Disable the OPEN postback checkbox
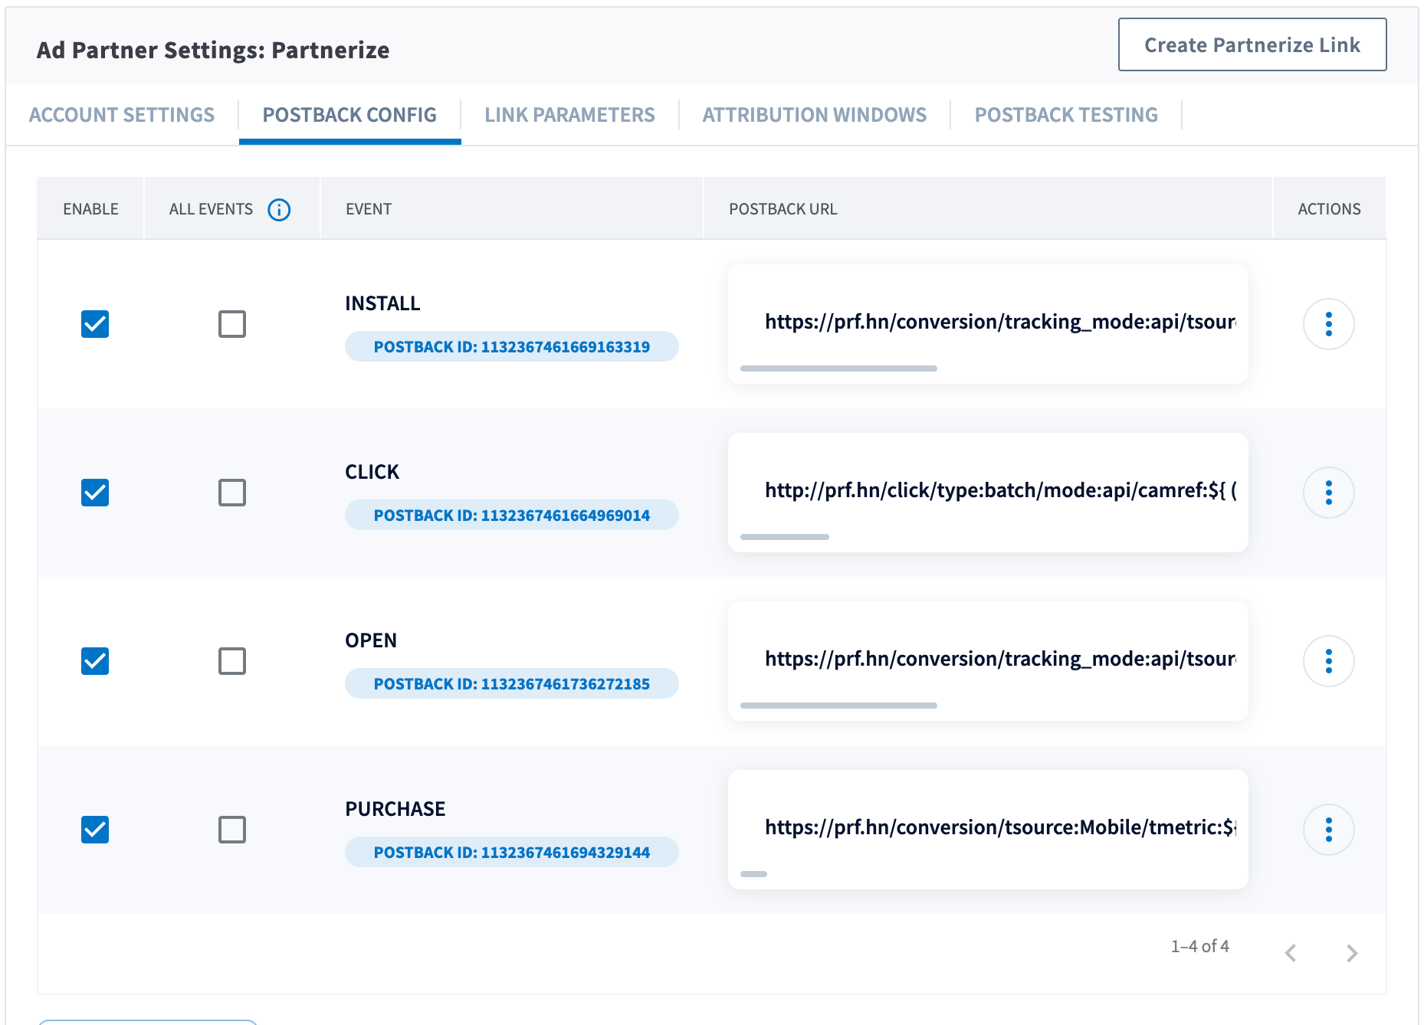The image size is (1424, 1025). tap(95, 661)
